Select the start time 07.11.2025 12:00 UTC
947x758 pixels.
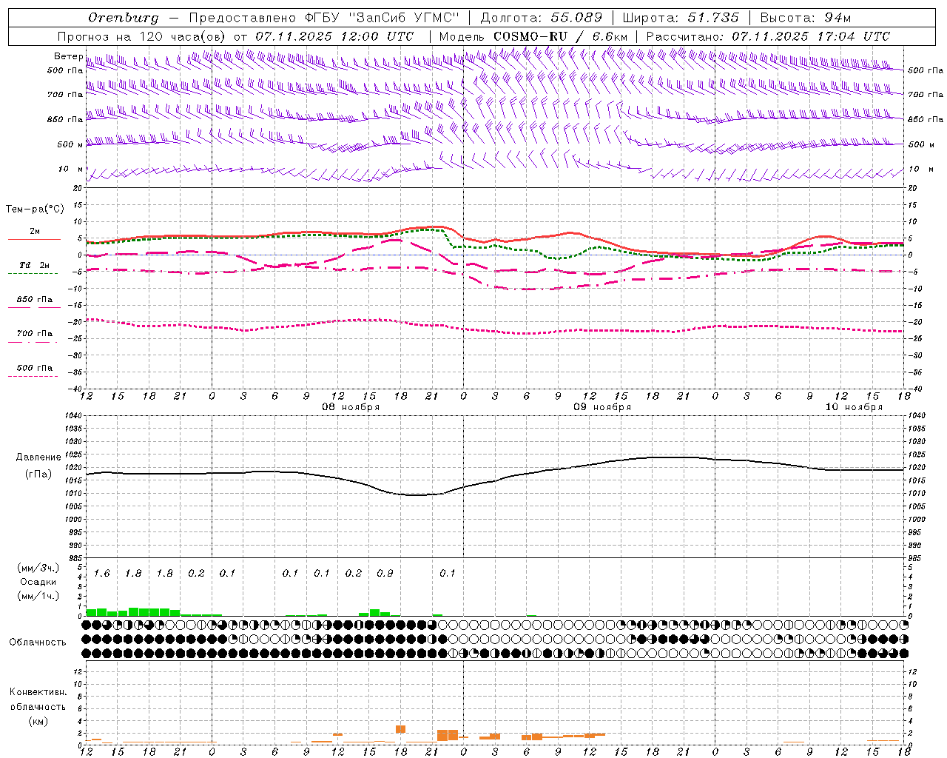pos(334,36)
